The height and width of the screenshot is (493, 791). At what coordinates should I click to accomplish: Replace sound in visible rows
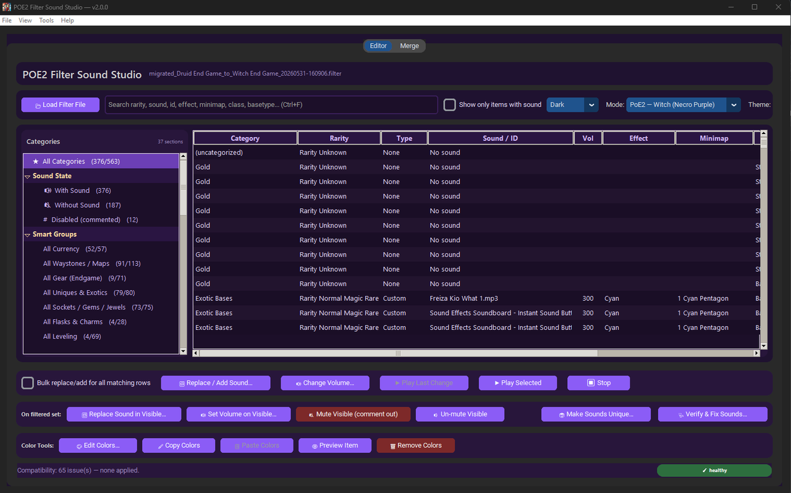tap(124, 415)
